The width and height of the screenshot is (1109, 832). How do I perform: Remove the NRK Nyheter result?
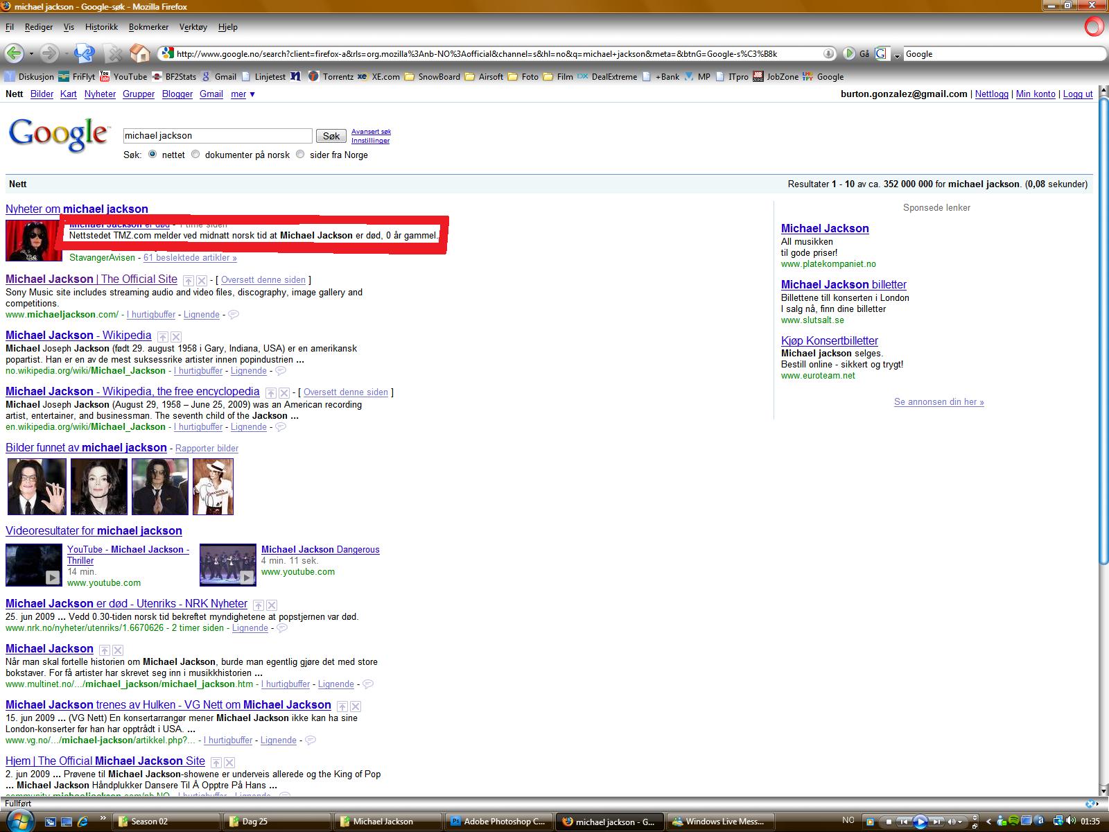click(272, 605)
